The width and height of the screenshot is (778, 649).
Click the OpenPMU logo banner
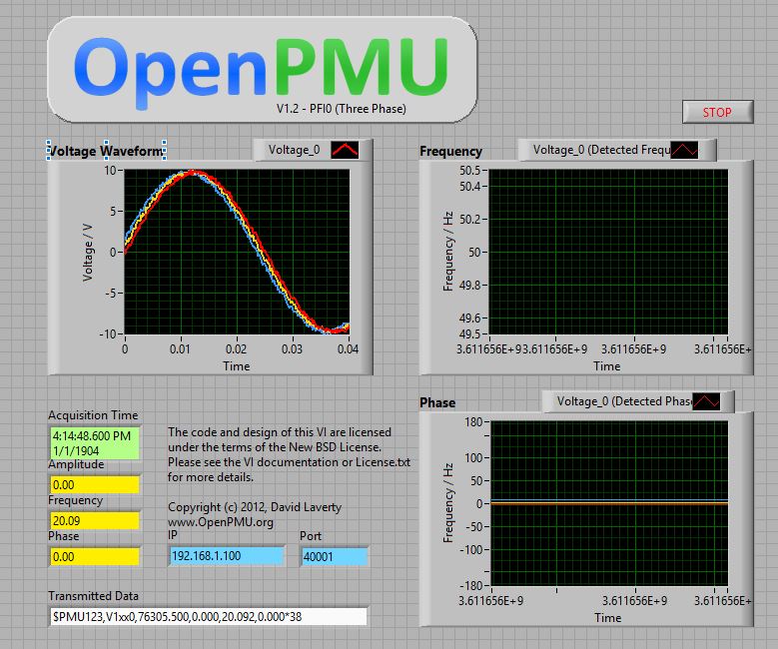click(262, 70)
